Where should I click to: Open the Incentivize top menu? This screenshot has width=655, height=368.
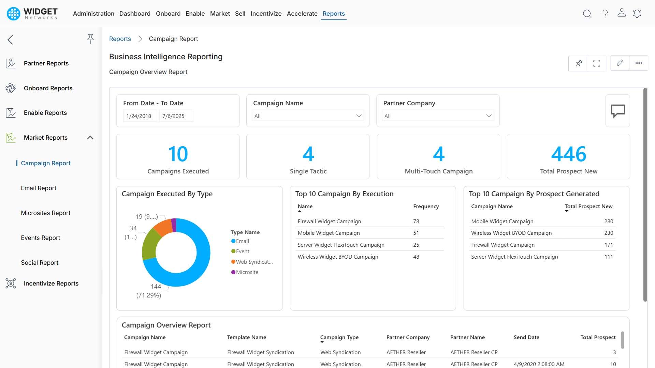click(x=266, y=14)
